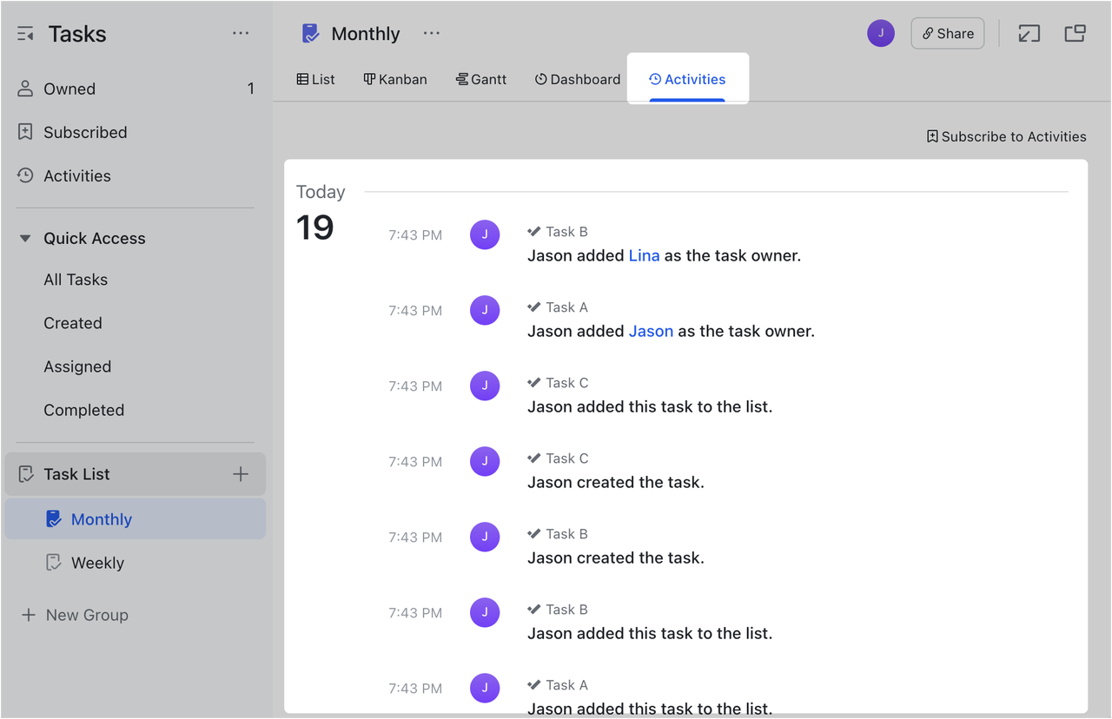The width and height of the screenshot is (1112, 719).
Task: Subscribe to Activities for this list
Action: [1006, 136]
